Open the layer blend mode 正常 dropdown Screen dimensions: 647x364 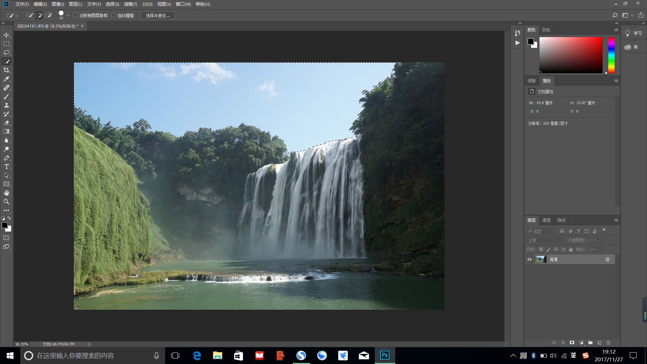pyautogui.click(x=545, y=240)
